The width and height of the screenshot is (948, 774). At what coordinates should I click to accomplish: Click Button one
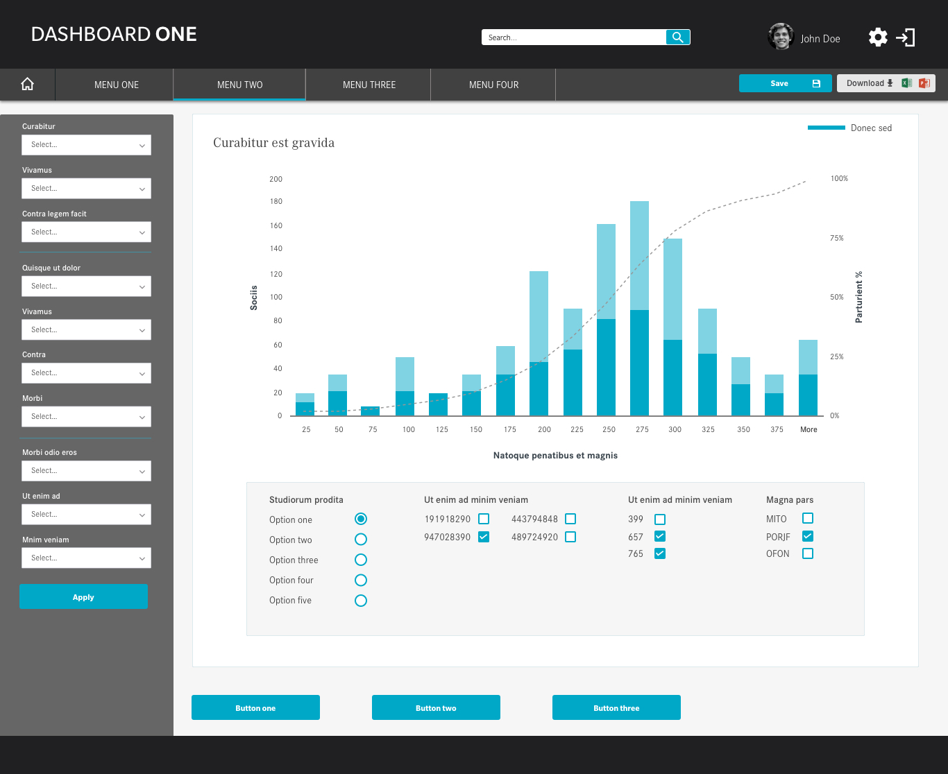point(255,707)
